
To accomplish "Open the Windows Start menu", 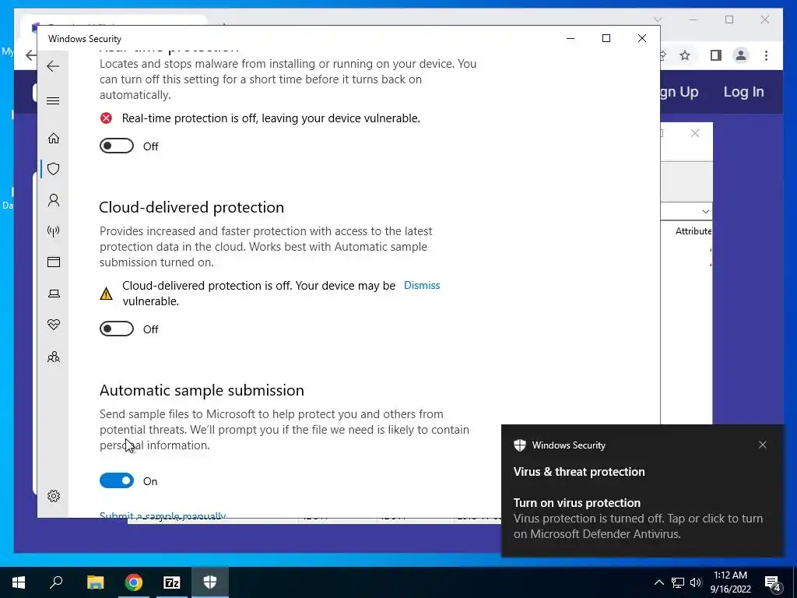I will 19,582.
